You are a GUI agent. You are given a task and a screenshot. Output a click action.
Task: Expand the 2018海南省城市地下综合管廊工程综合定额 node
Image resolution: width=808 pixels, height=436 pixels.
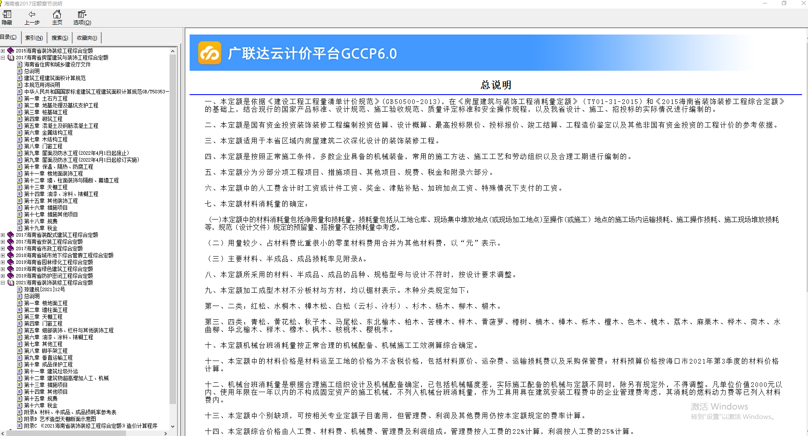[3, 255]
